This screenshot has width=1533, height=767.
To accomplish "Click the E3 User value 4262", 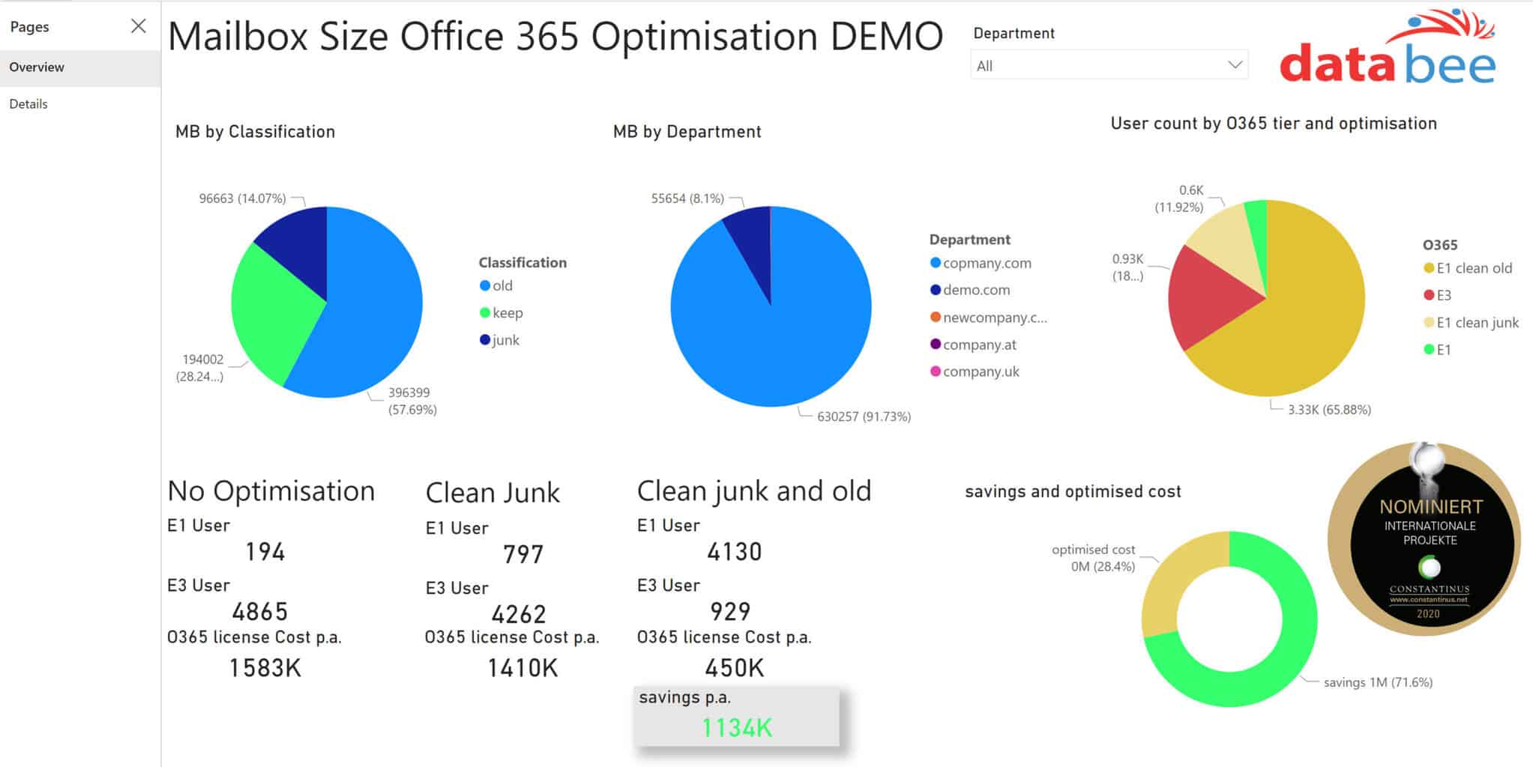I will 519,614.
